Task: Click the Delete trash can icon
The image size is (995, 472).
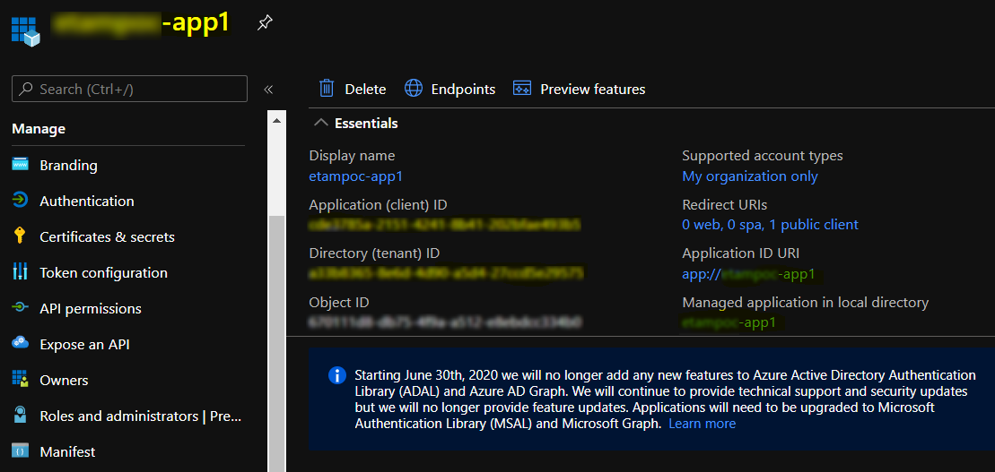Action: tap(327, 88)
